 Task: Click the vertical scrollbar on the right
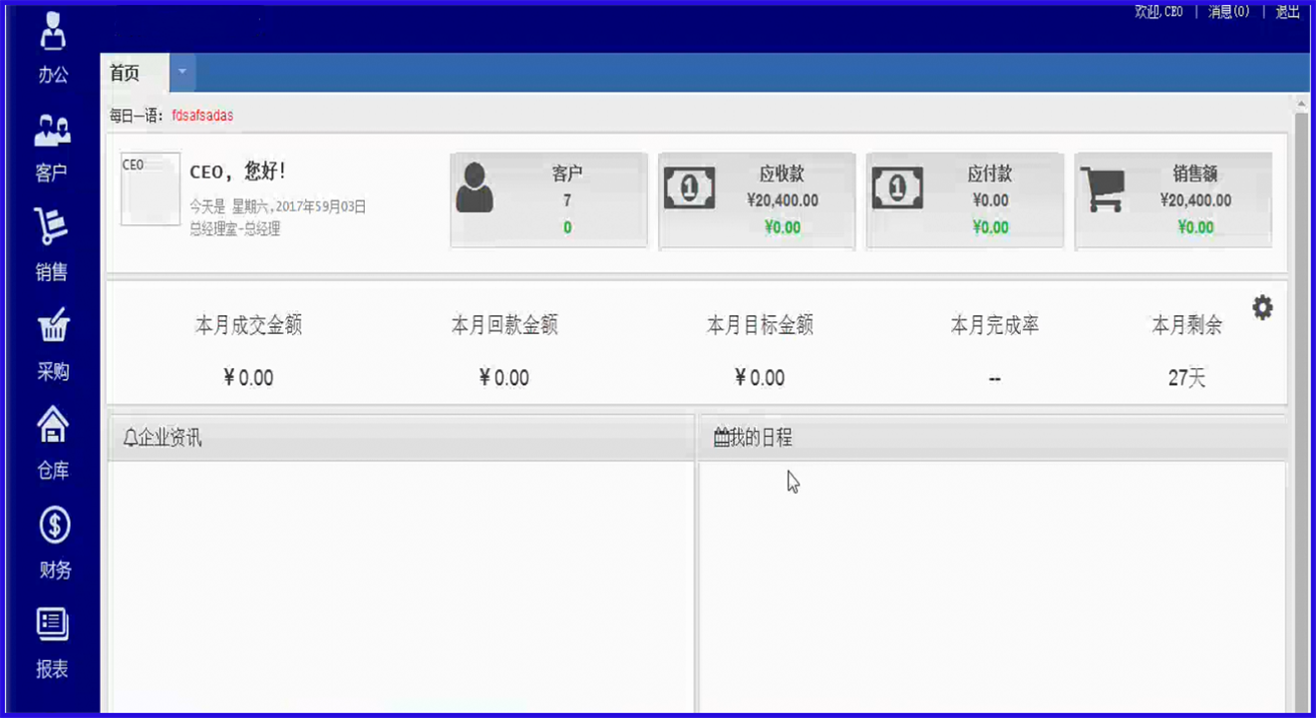click(1300, 403)
